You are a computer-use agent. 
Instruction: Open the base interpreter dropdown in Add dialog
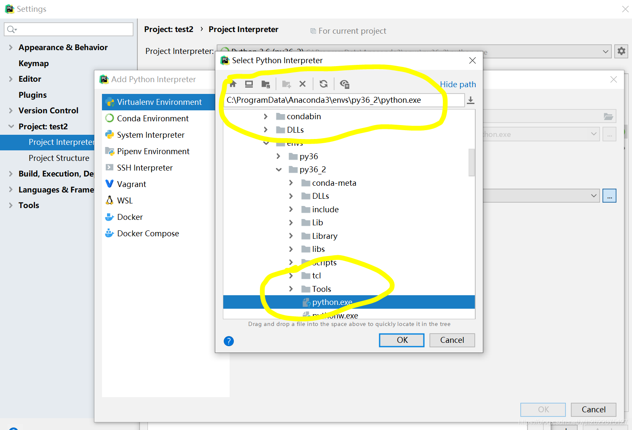[594, 134]
